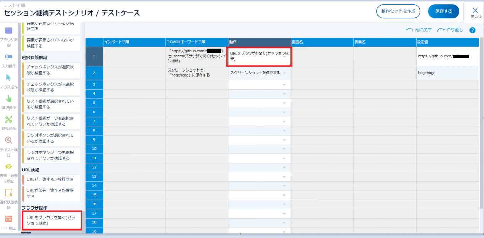Undo with the 元に戻す button
The height and width of the screenshot is (238, 484).
[419, 30]
